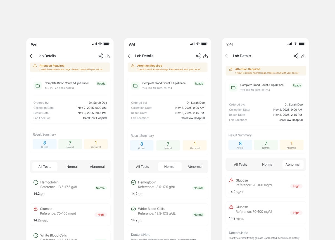Tap 8 All test summary tile, left screen
The height and width of the screenshot is (240, 335).
[x=45, y=144]
